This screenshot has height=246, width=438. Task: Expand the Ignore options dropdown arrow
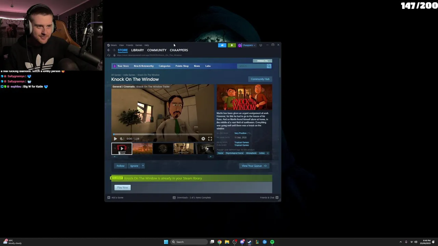click(143, 166)
